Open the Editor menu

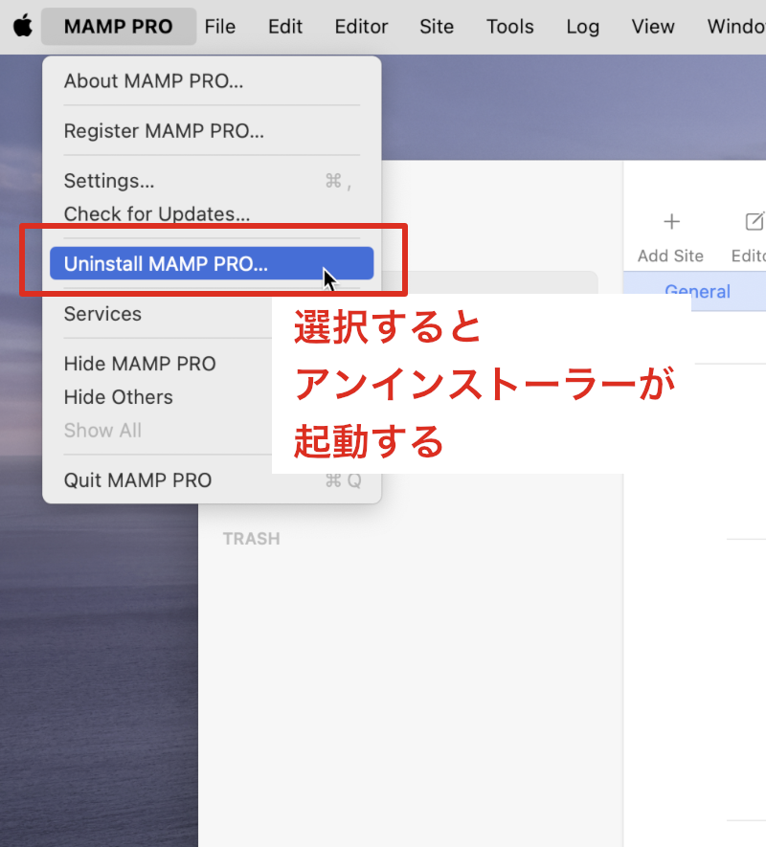coord(361,27)
